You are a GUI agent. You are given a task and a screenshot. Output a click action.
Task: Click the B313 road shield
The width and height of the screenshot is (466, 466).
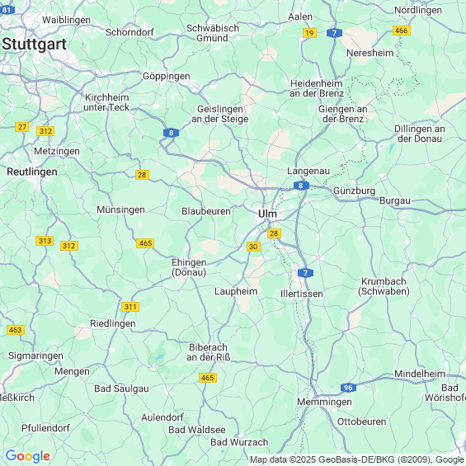[45, 241]
